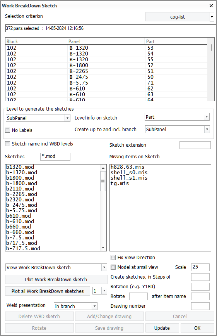The height and width of the screenshot is (336, 217).
Task: Click the sketches list scroll-down arrow
Action: [x=103, y=248]
